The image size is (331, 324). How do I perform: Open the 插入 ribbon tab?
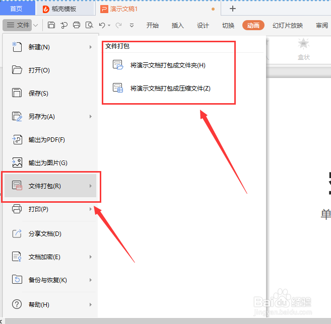177,26
